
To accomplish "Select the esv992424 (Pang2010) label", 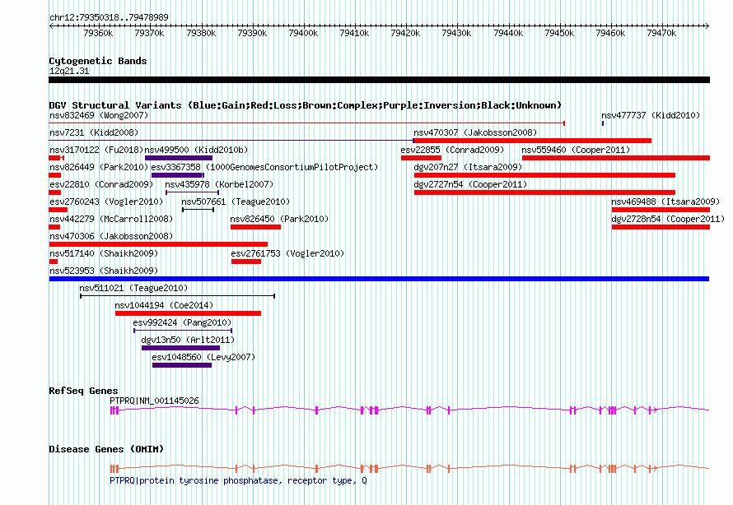I will [x=182, y=322].
